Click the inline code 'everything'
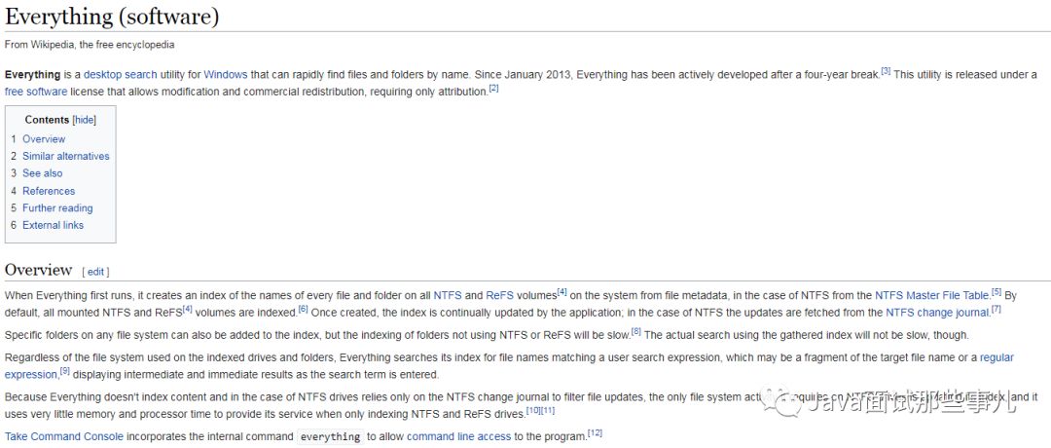The width and height of the screenshot is (1051, 448). pyautogui.click(x=331, y=436)
